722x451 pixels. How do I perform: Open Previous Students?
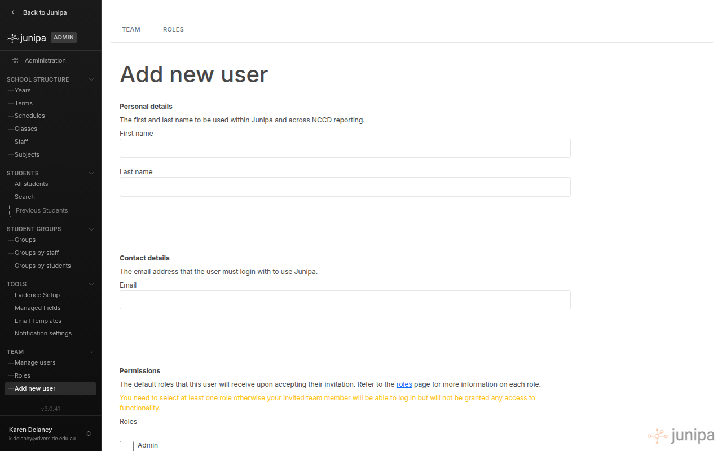[x=42, y=210]
